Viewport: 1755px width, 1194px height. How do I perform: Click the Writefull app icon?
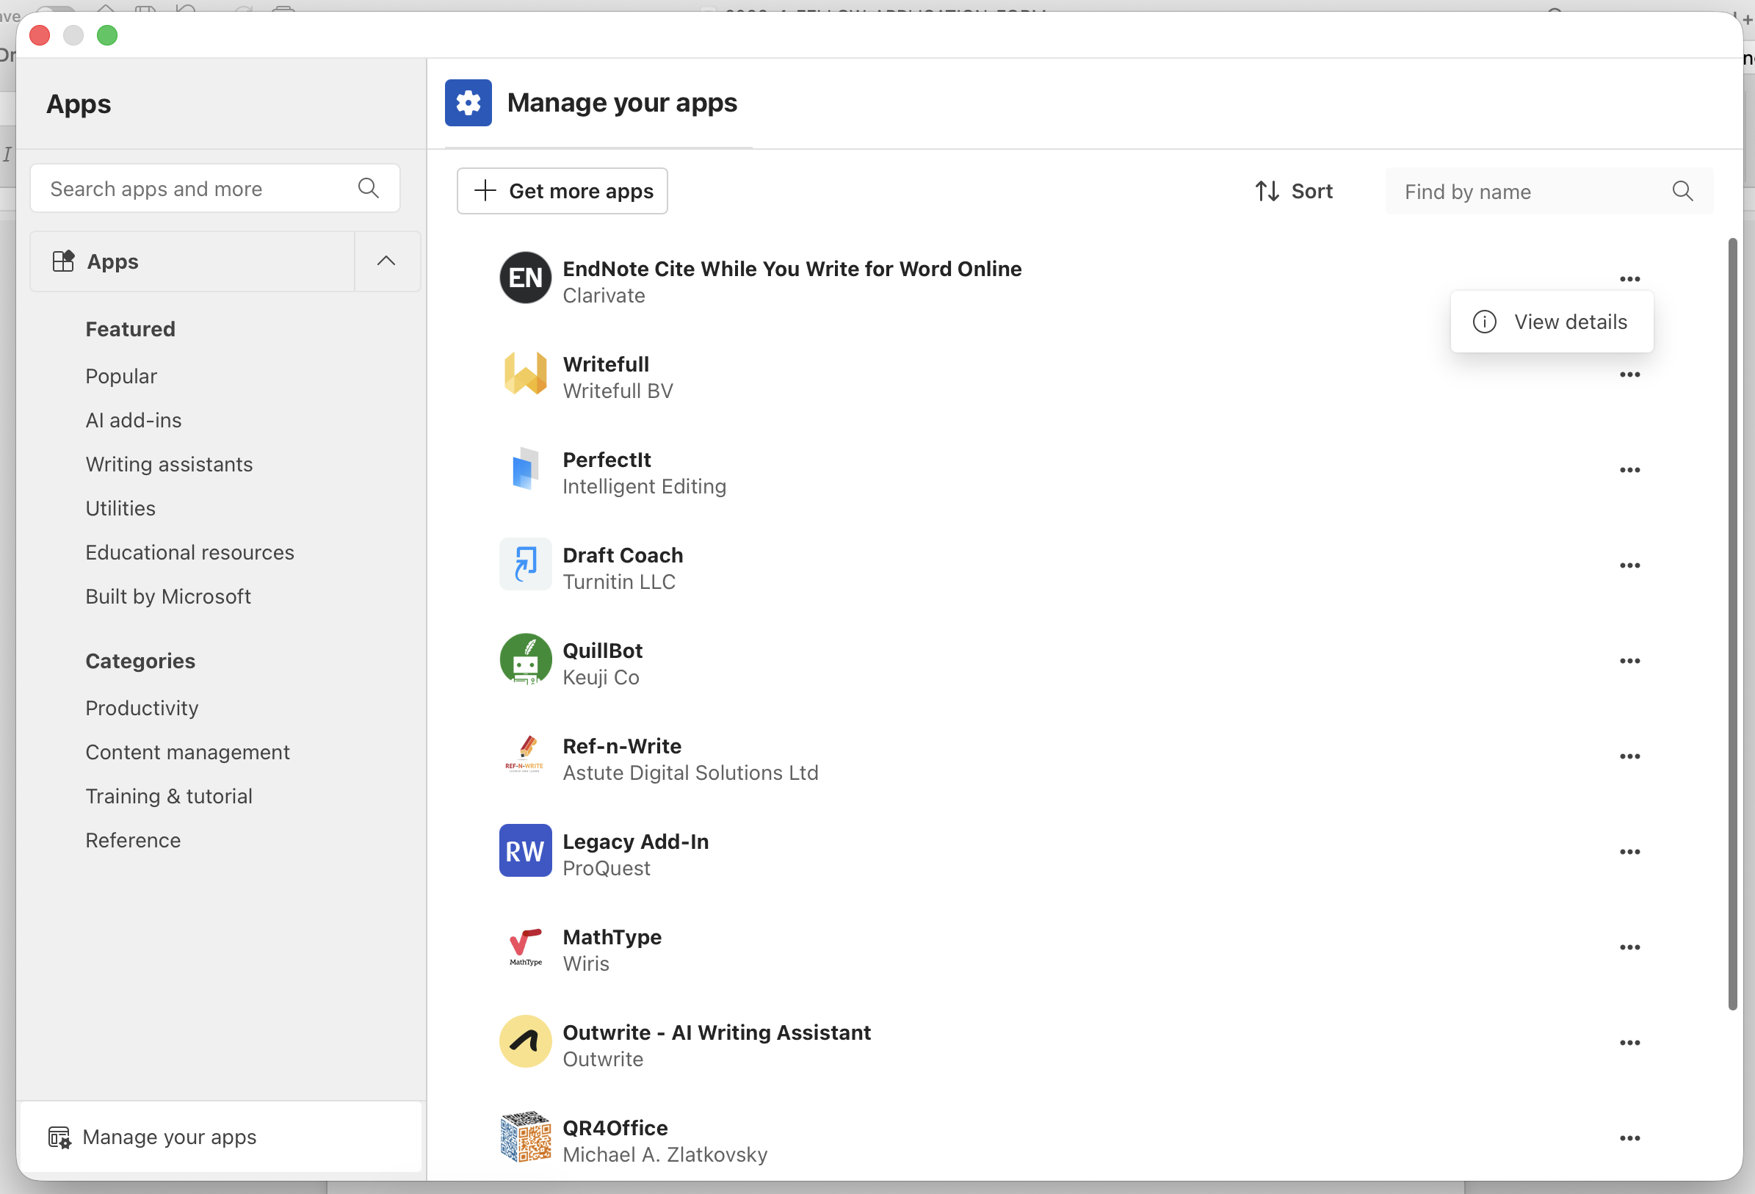point(525,374)
